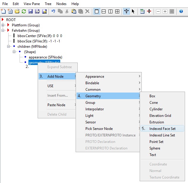Select Paste Node in context menu
188x183 pixels.
coord(56,105)
